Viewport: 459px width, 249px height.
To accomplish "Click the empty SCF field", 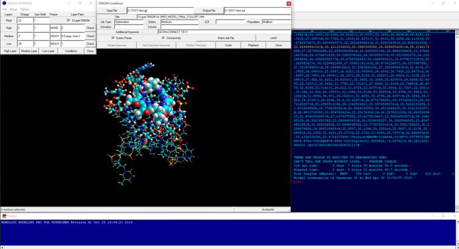I will (x=230, y=22).
